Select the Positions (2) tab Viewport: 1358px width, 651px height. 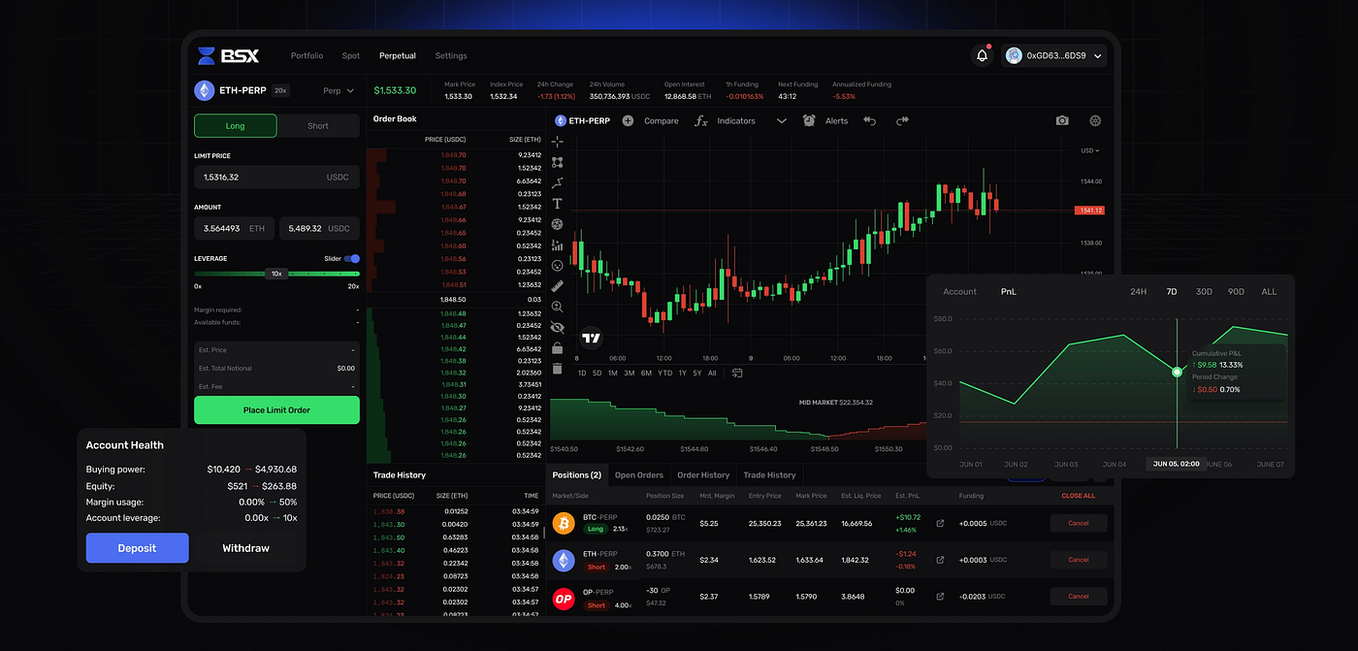click(577, 475)
